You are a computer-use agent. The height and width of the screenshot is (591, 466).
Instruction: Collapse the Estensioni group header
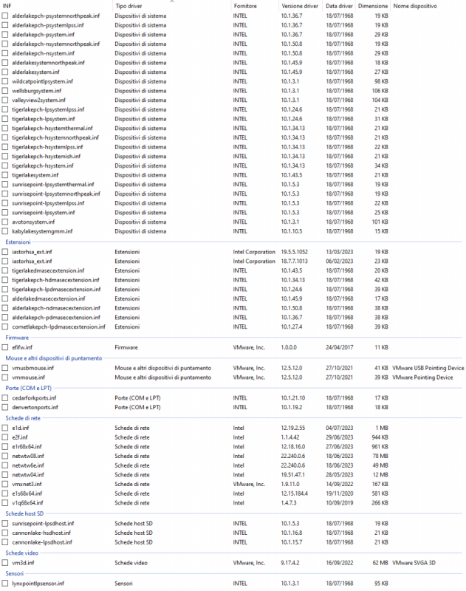click(18, 242)
